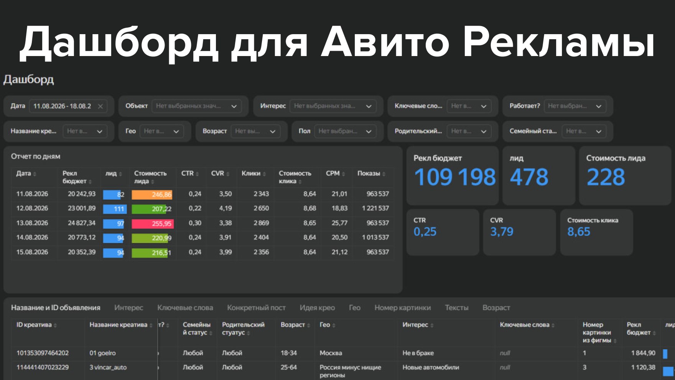Open the Конкретный пост tab
The height and width of the screenshot is (380, 675).
coord(256,308)
